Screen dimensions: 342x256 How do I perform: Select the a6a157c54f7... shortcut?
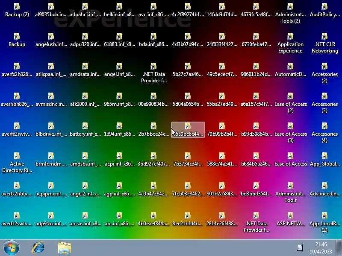(256, 99)
